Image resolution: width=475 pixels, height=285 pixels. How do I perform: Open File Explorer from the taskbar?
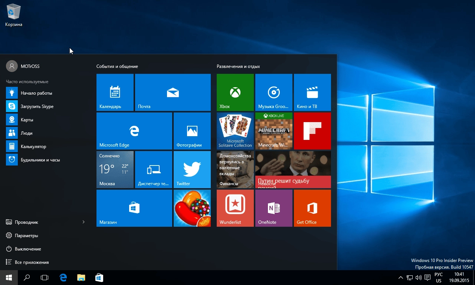tap(81, 278)
